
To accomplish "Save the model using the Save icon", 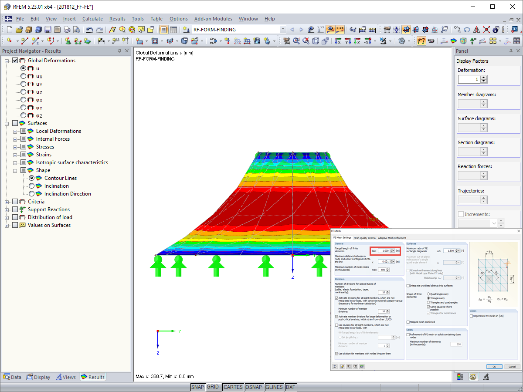I will [x=48, y=30].
